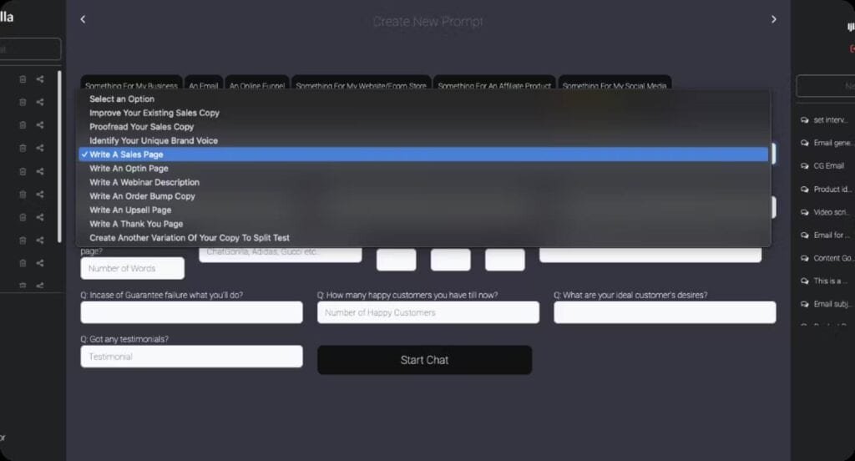Open the 'Video scri...' chat icon
Screen dimensions: 855x461
click(x=805, y=212)
